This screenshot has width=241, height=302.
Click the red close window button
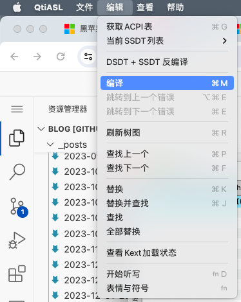pos(17,29)
